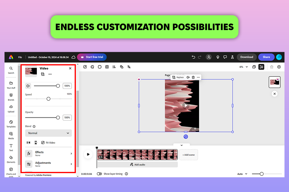
Task: Click Fit Video button
Action: tap(48, 142)
